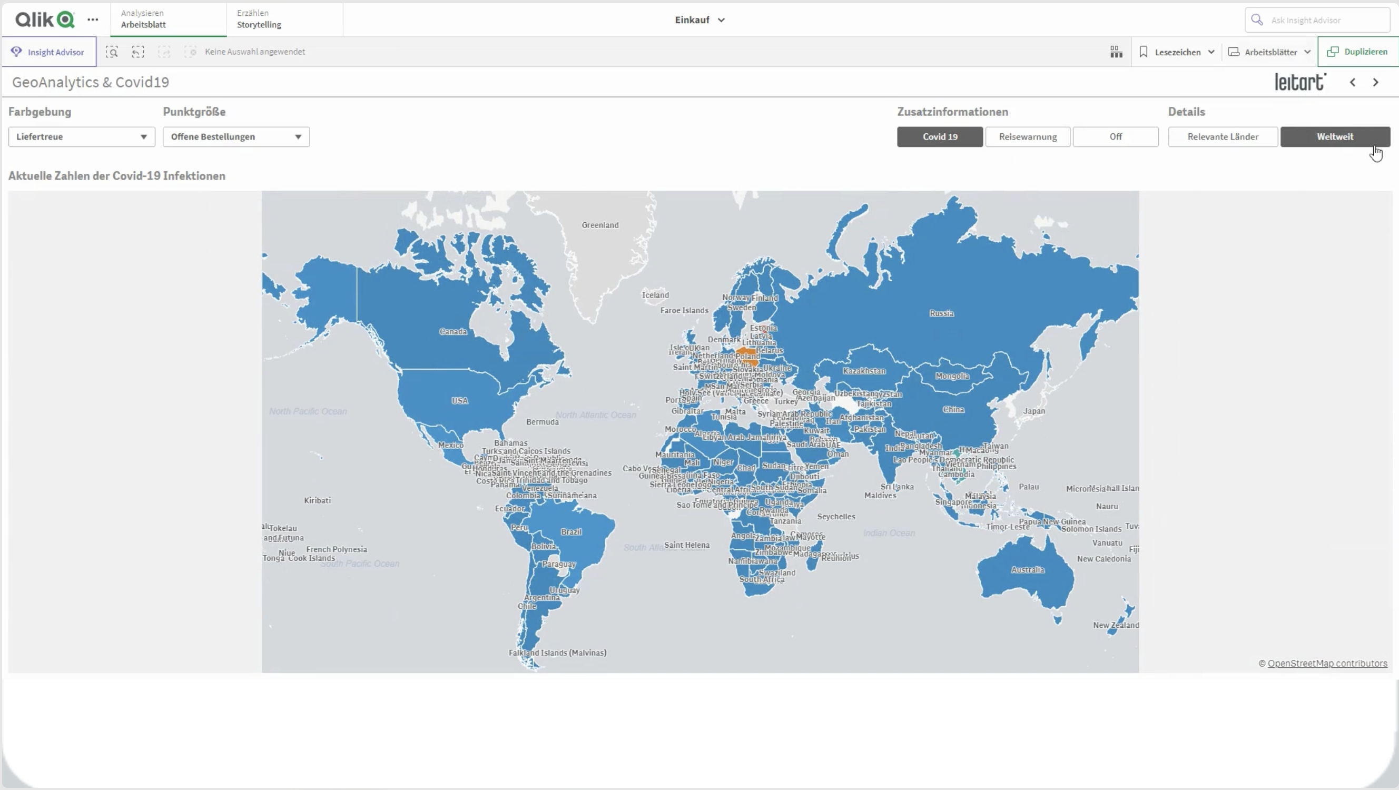Click the Lesezeichen bookmark icon
The width and height of the screenshot is (1399, 790).
tap(1143, 52)
